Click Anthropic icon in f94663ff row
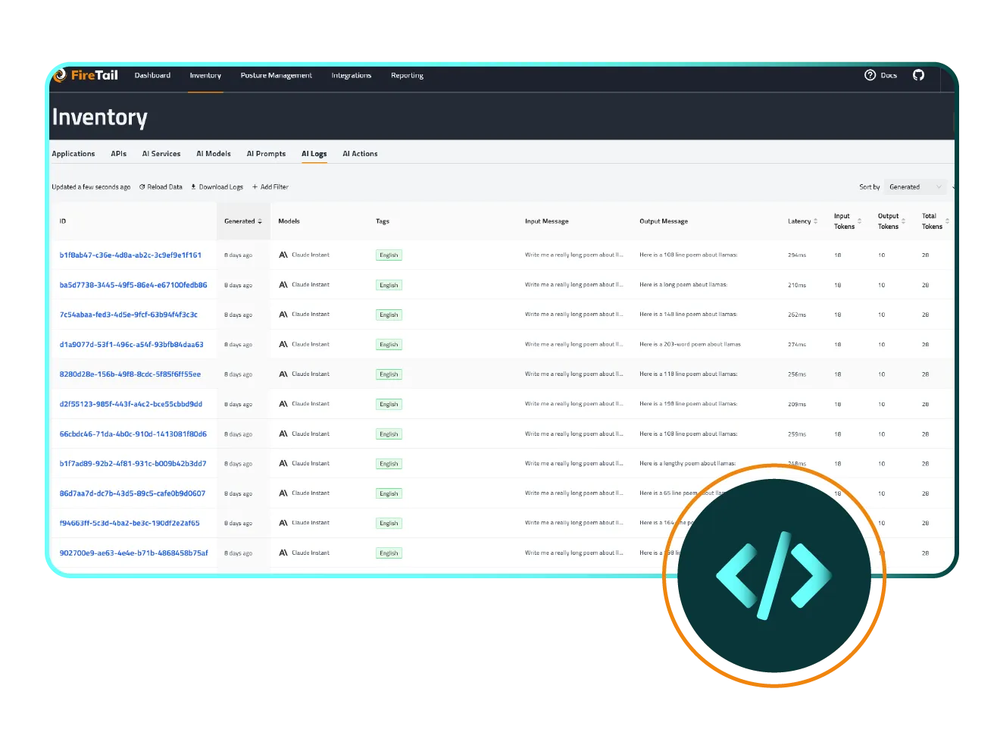 click(283, 523)
